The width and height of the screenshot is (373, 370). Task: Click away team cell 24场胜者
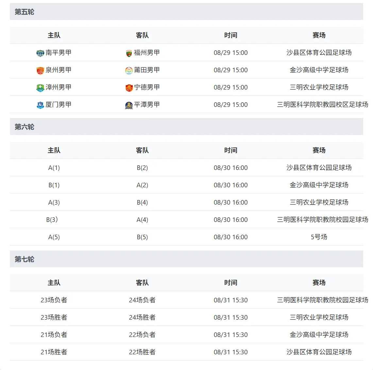[142, 317]
